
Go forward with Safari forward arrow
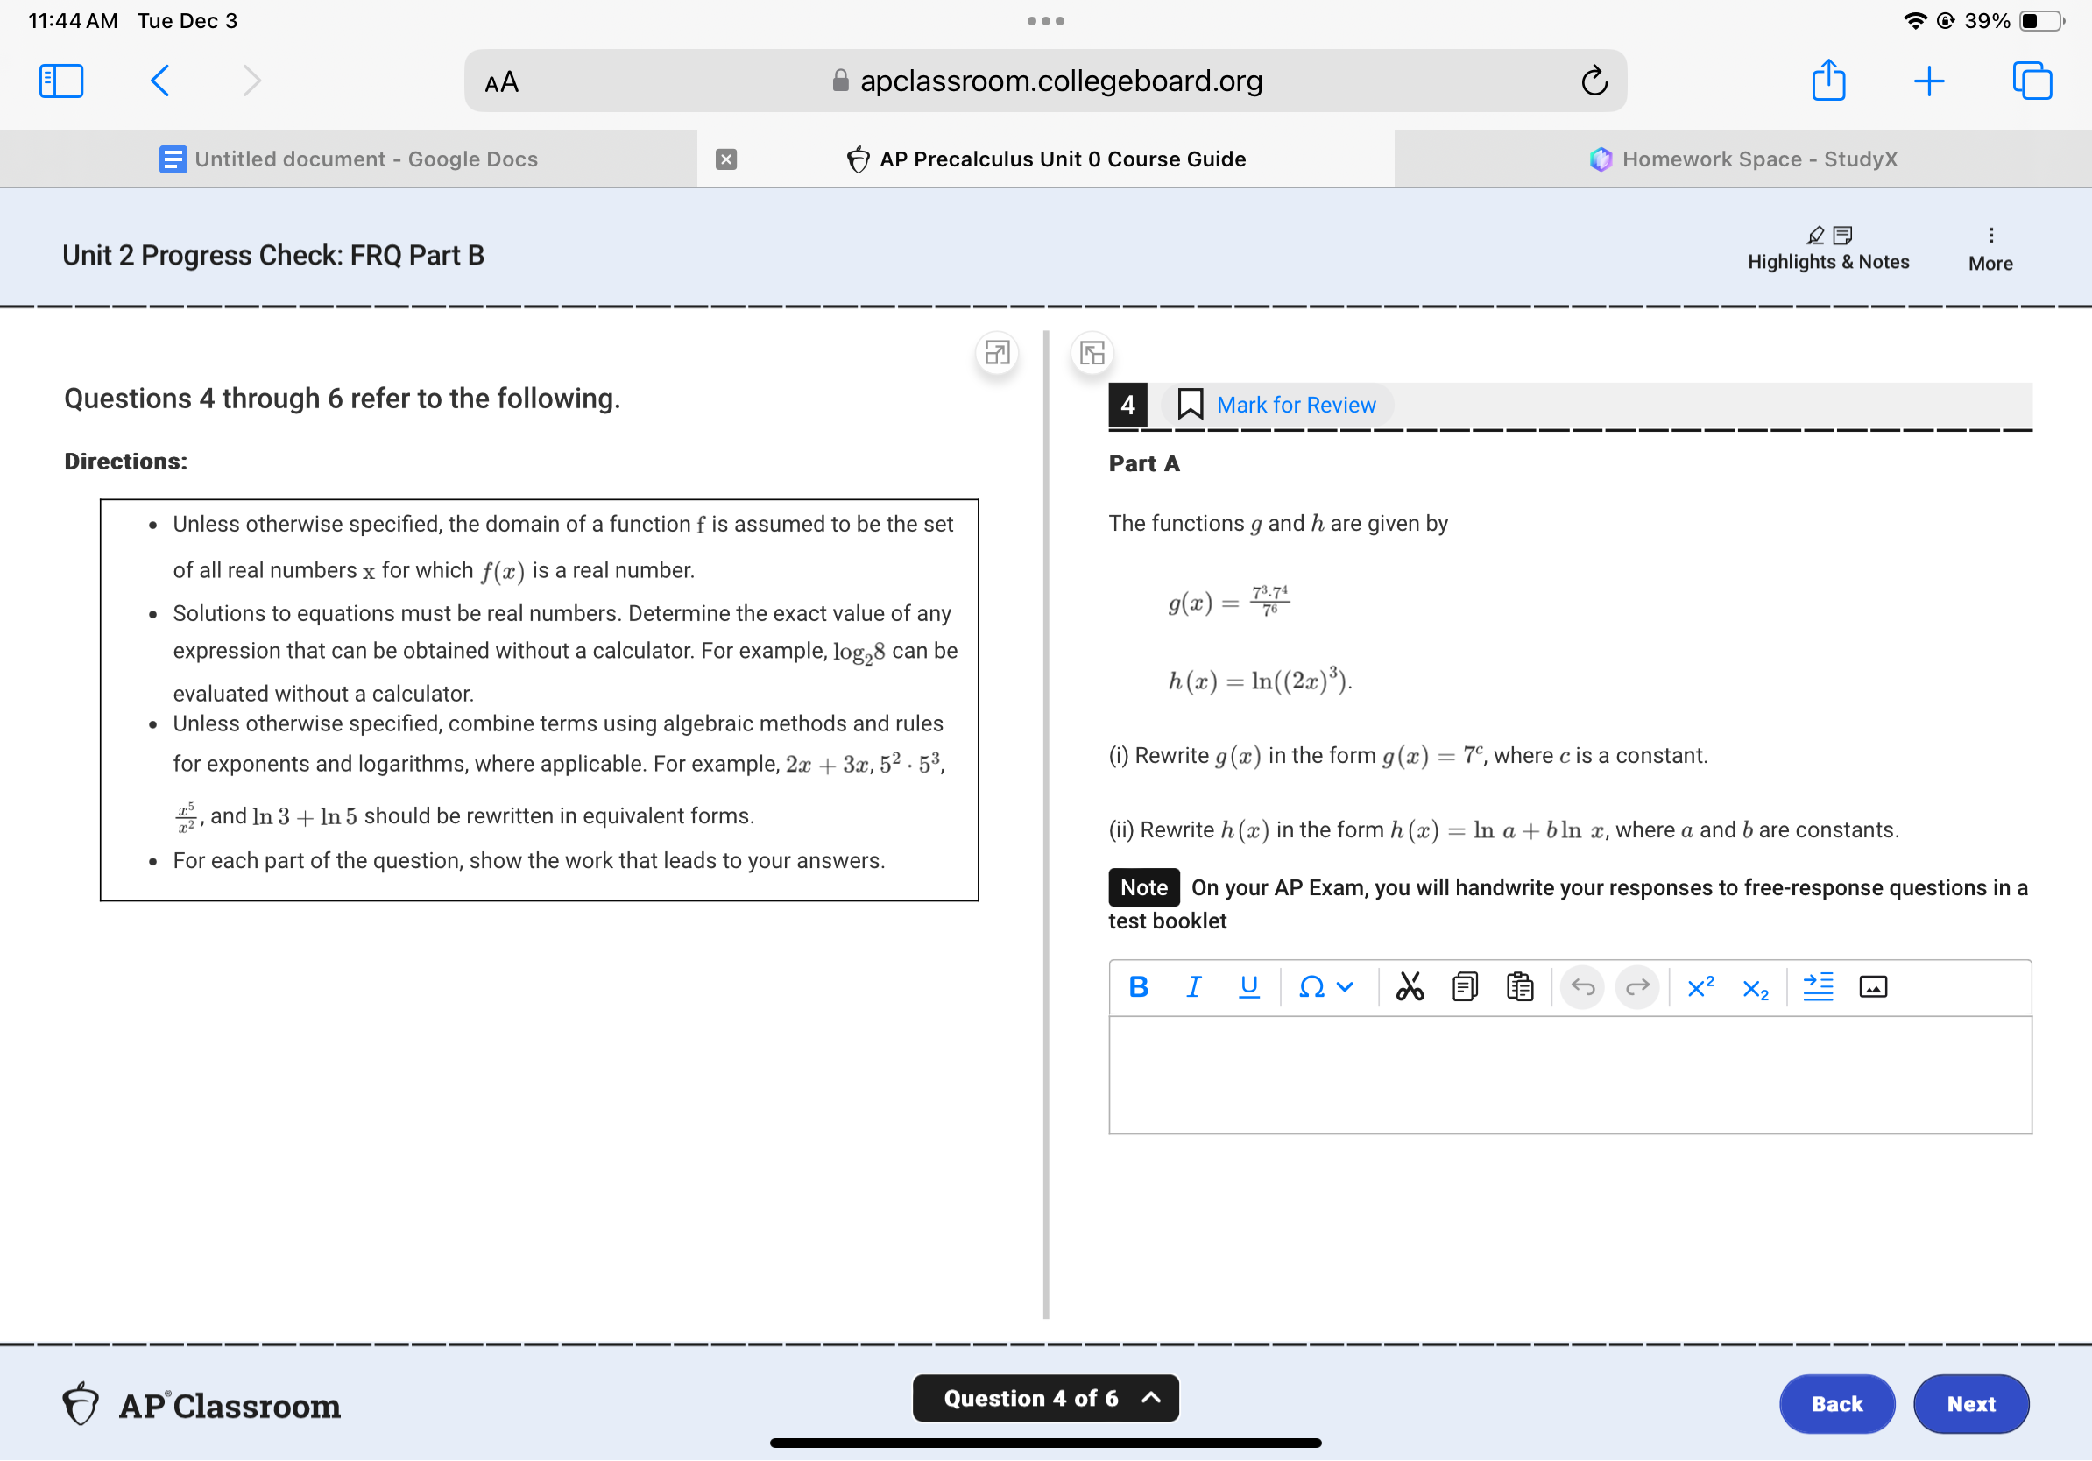(251, 81)
